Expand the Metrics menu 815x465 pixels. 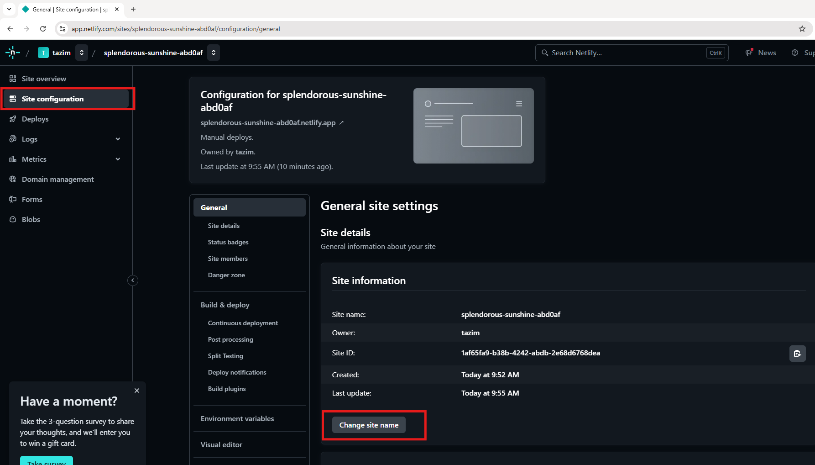118,159
